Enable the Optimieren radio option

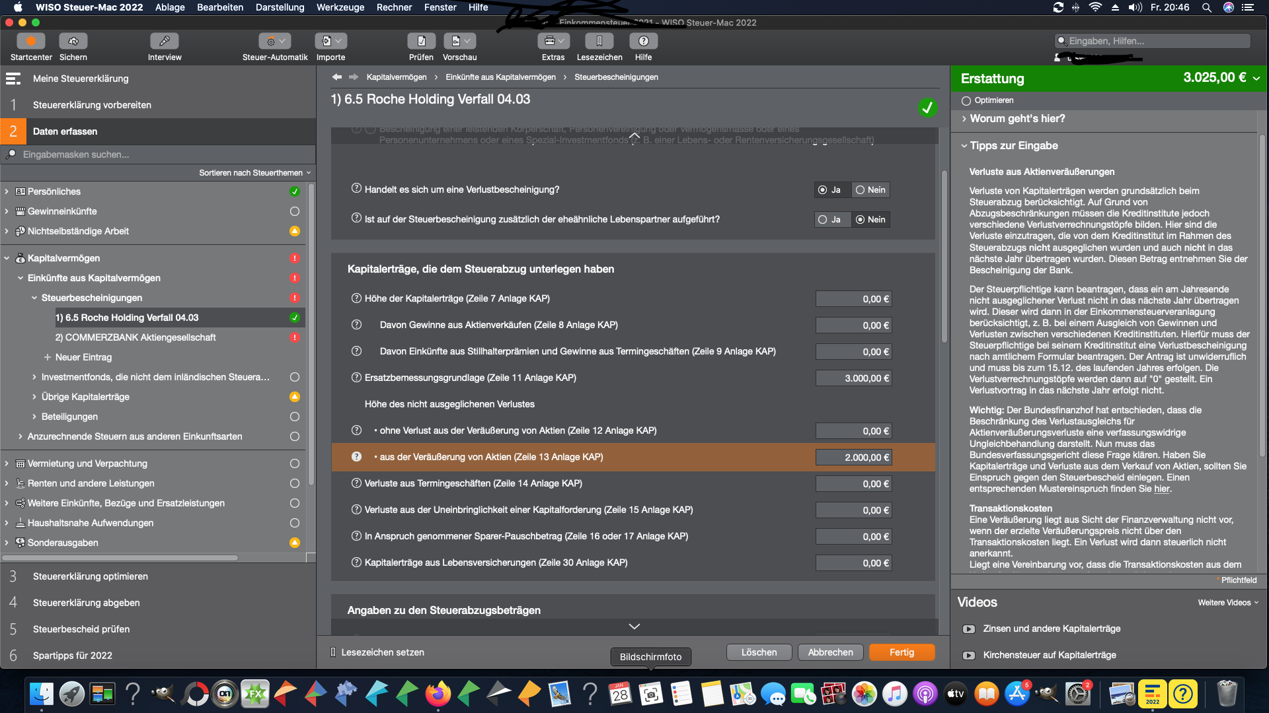[966, 101]
